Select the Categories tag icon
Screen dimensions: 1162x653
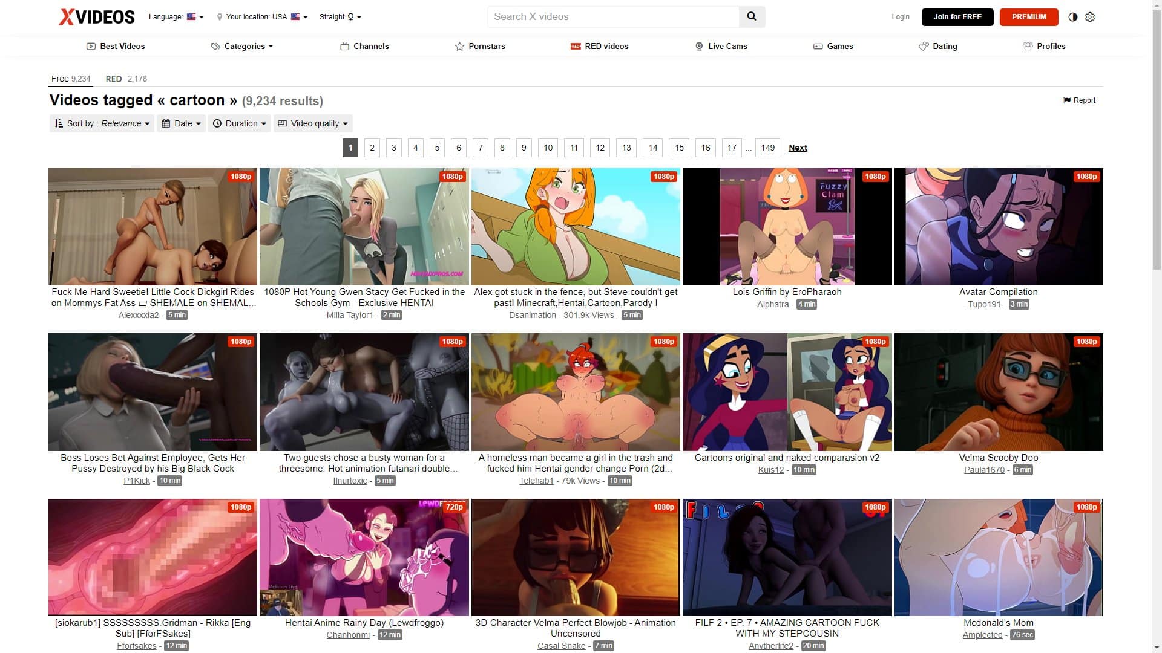click(x=215, y=46)
